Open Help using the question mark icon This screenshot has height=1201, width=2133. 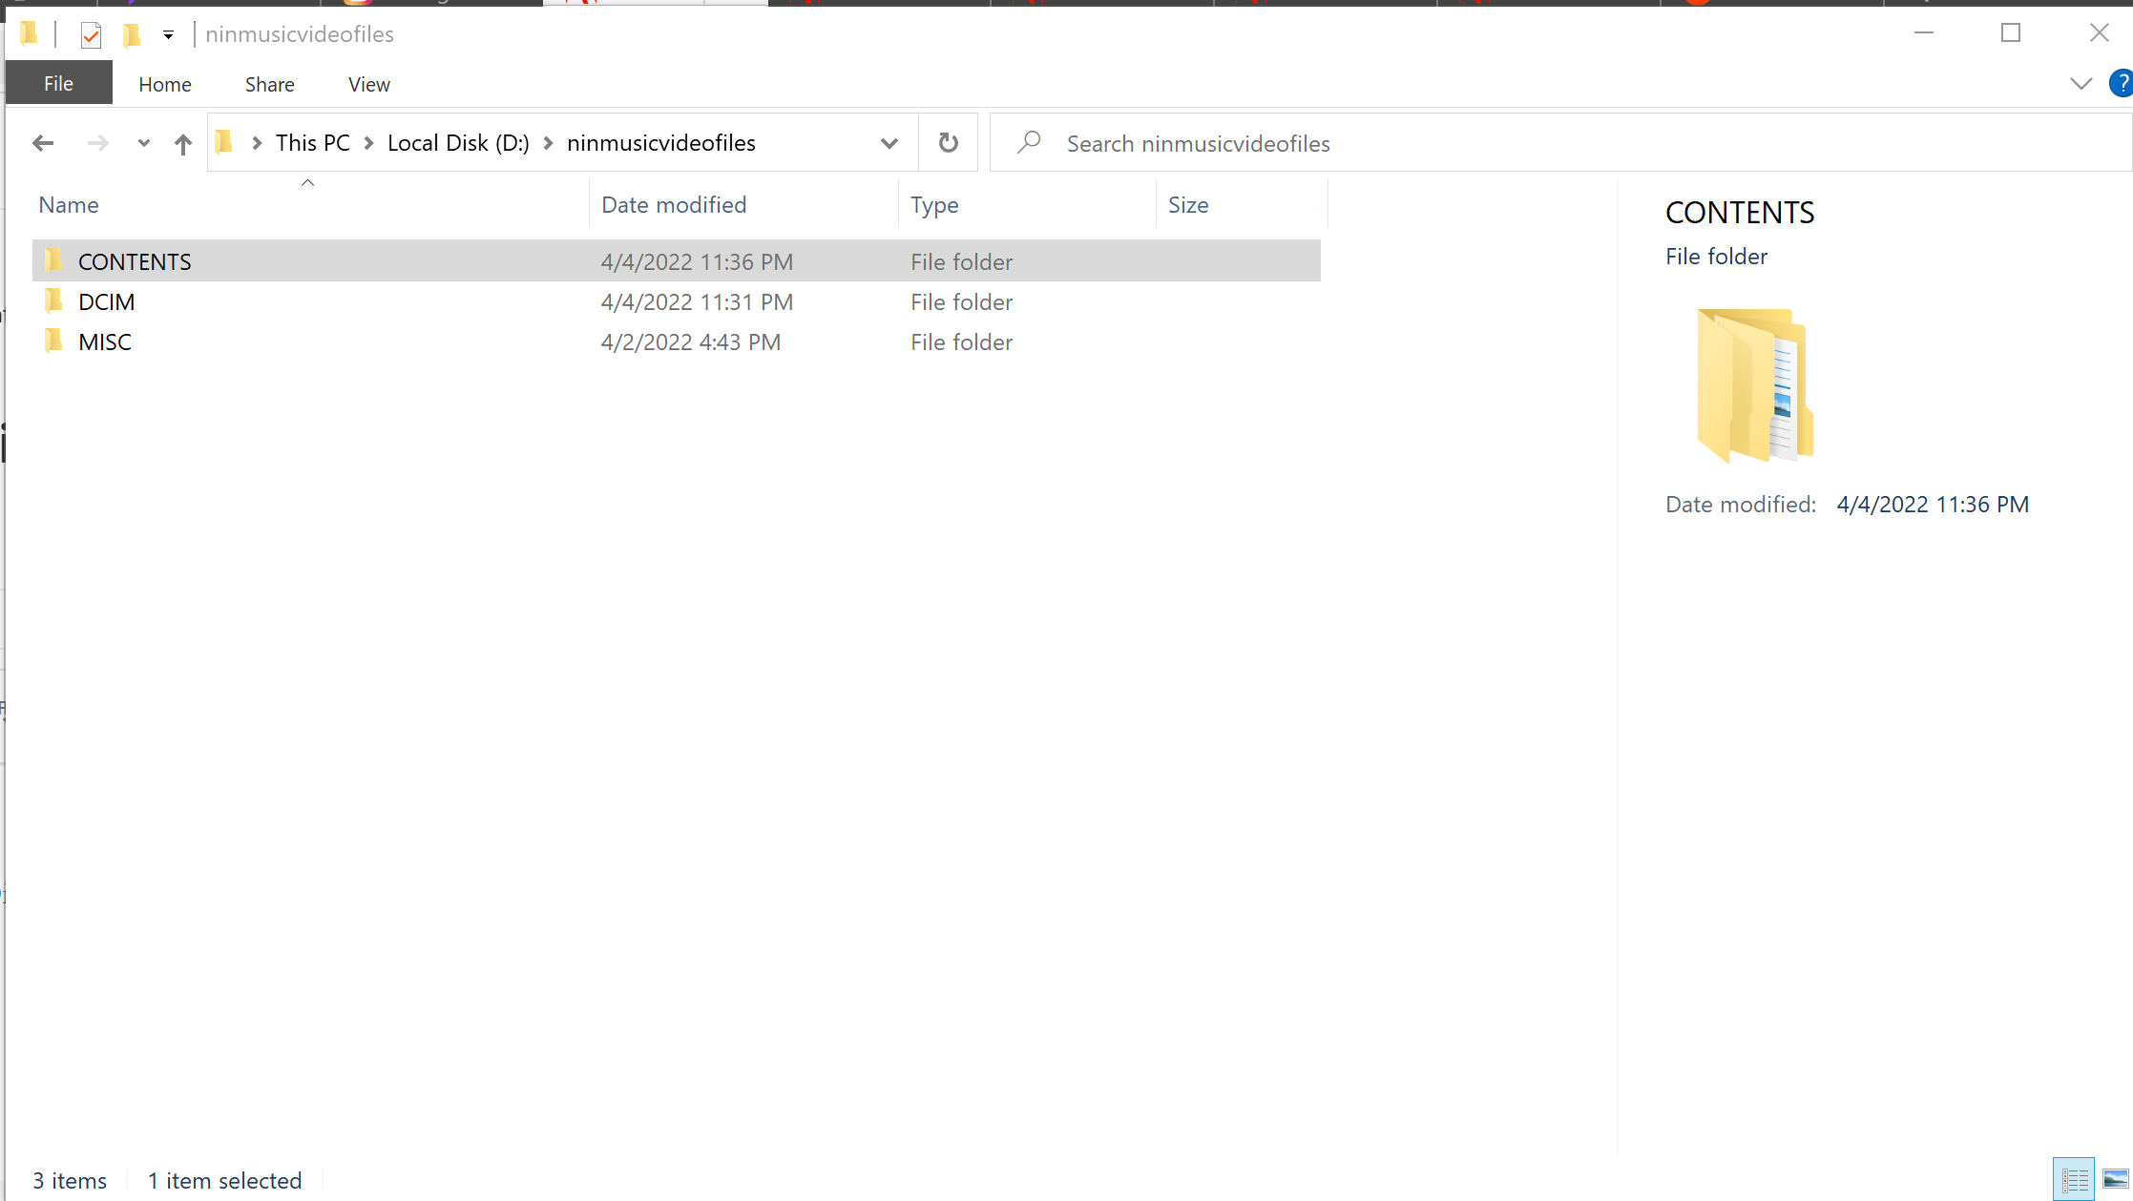[2121, 83]
